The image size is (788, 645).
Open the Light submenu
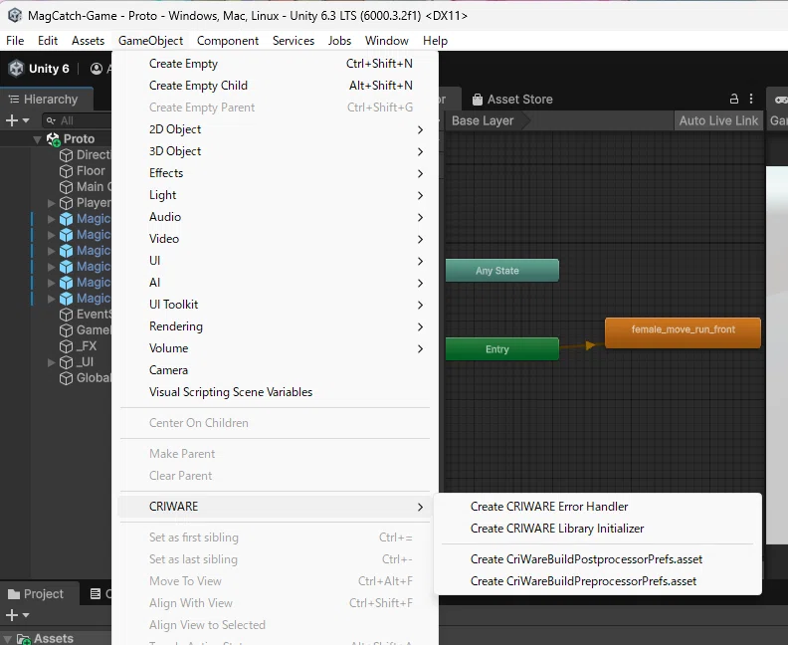click(x=275, y=195)
